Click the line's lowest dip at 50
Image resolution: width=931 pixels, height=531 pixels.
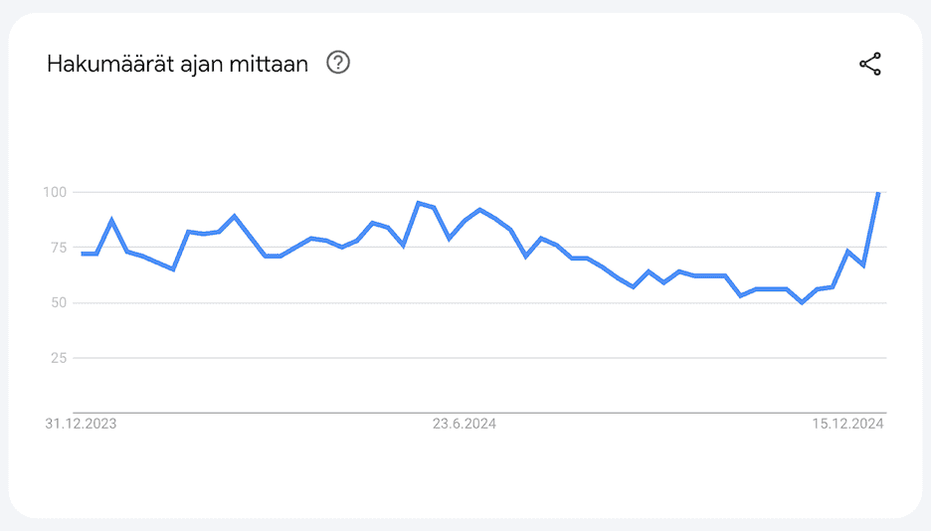pyautogui.click(x=802, y=302)
